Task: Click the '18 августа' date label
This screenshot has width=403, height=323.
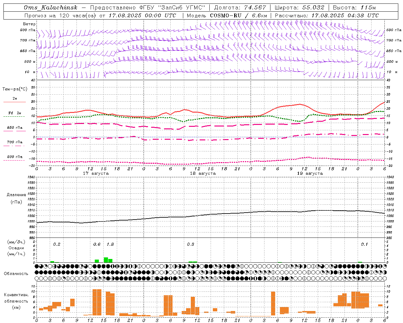Action: (203, 173)
